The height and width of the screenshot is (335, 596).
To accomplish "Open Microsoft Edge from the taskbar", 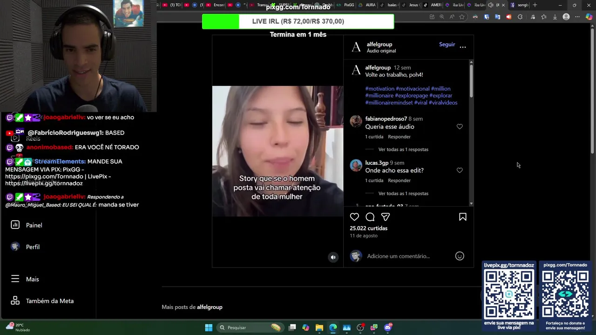I will pos(333,328).
